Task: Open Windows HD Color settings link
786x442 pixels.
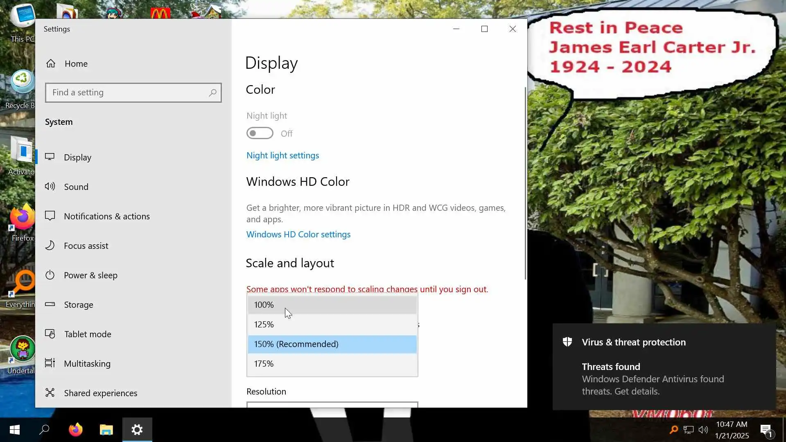Action: point(298,235)
